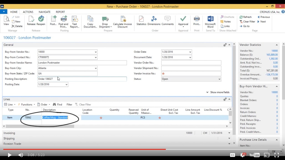Toggle closed captions on video
Image resolution: width=285 pixels, height=160 pixels.
[233, 155]
